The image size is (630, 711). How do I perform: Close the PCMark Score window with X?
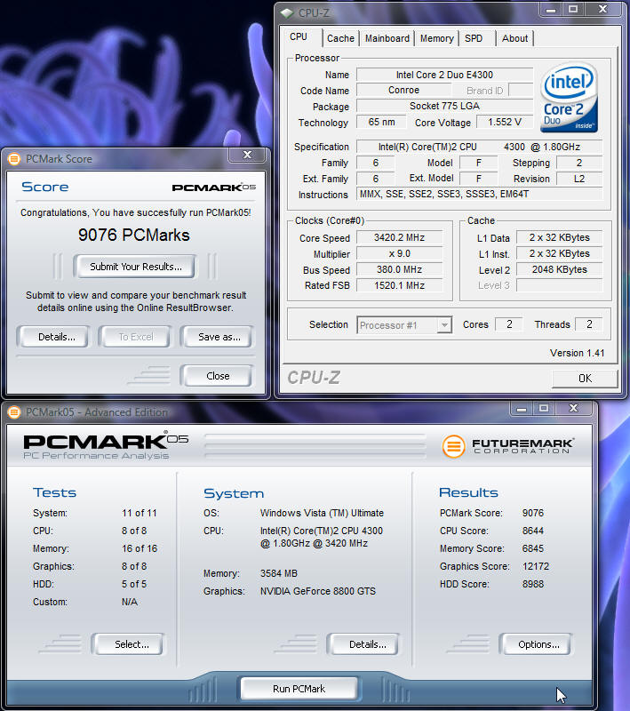point(247,155)
